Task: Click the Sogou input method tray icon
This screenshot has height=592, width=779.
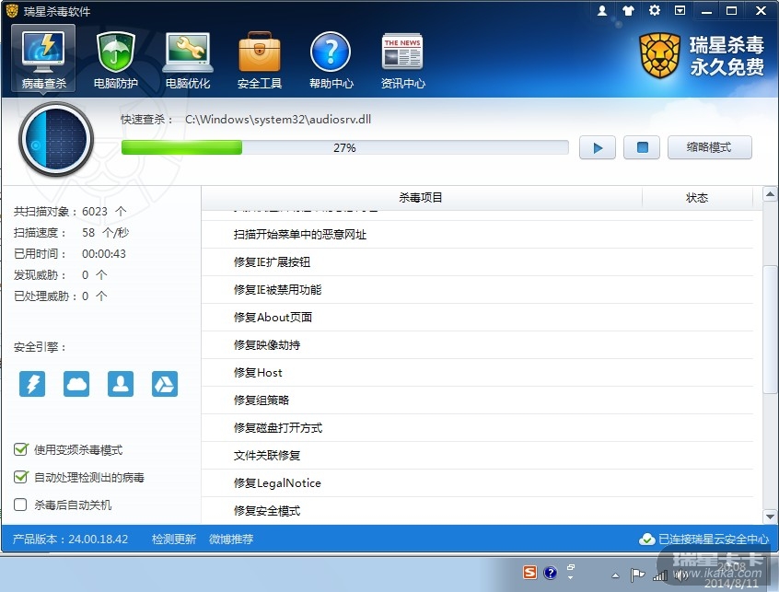Action: (x=529, y=573)
